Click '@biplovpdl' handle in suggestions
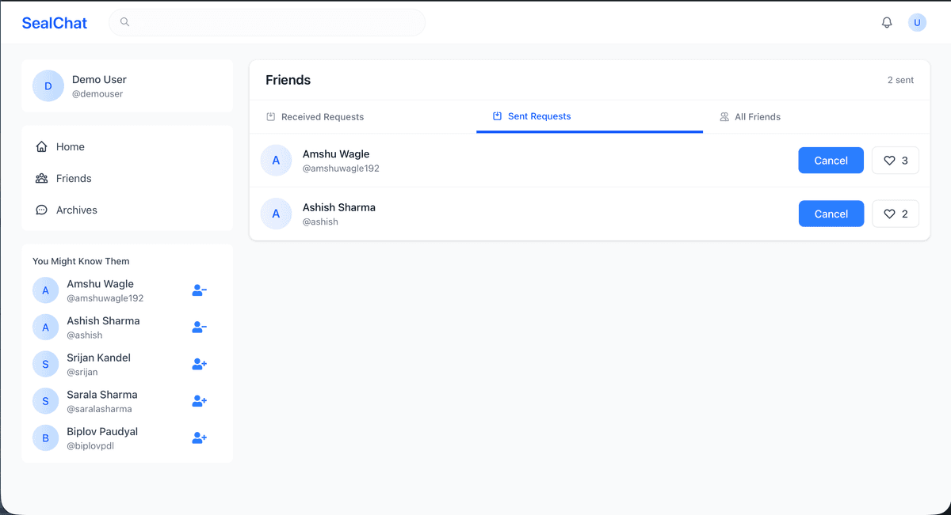This screenshot has height=515, width=951. [91, 446]
